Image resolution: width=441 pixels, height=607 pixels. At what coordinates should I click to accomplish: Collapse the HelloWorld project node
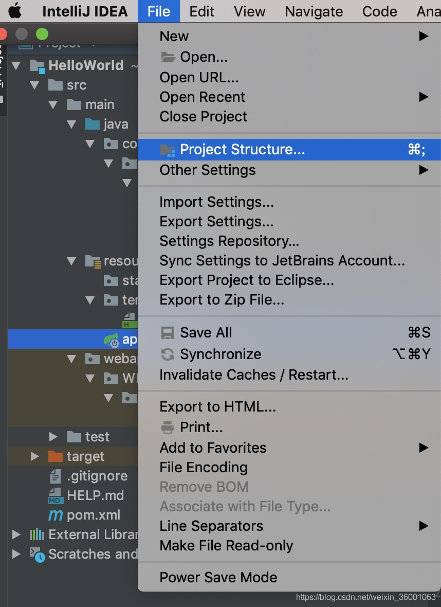[16, 65]
